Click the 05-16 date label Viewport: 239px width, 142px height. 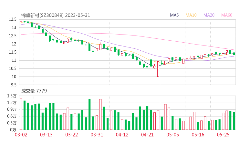click(x=198, y=135)
